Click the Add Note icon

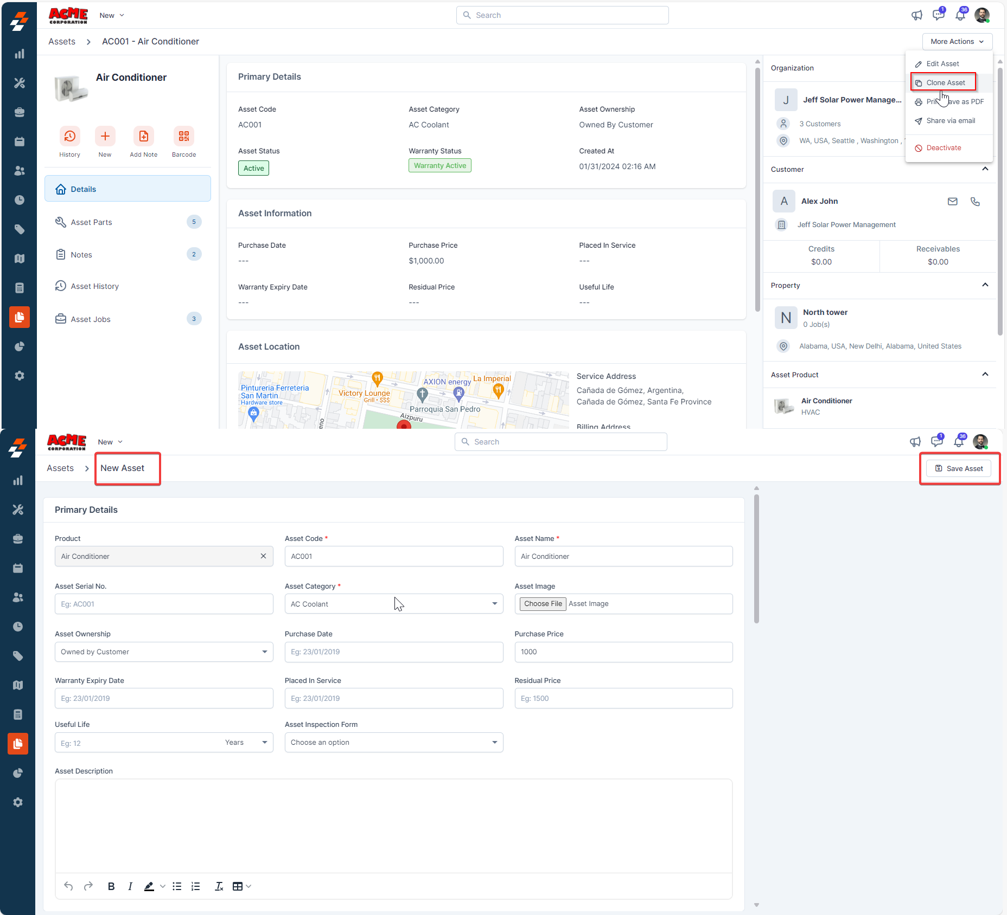click(x=143, y=136)
